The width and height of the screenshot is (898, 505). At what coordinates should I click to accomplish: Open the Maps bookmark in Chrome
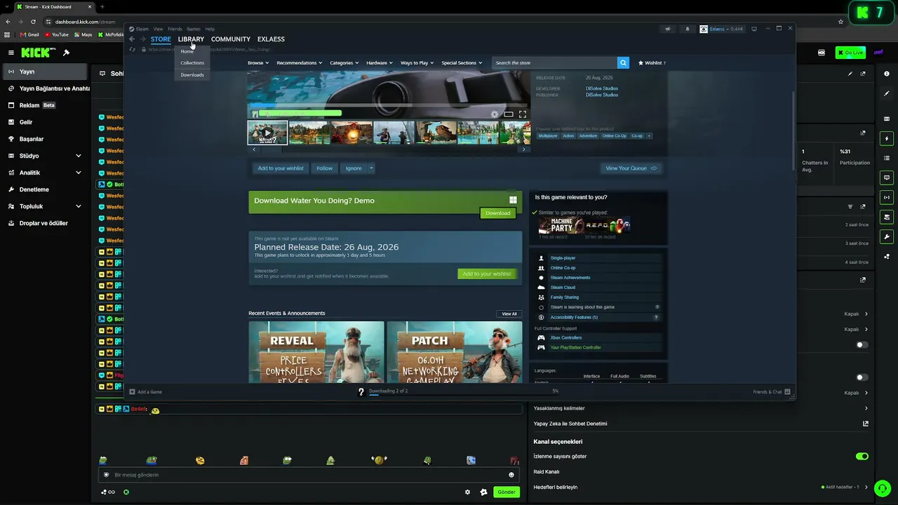point(83,34)
